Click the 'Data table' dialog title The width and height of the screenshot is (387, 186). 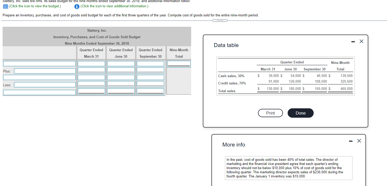tap(226, 45)
